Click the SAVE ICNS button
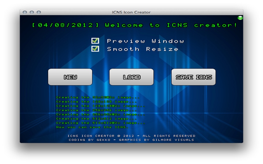Image resolution: width=263 pixels, height=164 pixels. coord(194,77)
